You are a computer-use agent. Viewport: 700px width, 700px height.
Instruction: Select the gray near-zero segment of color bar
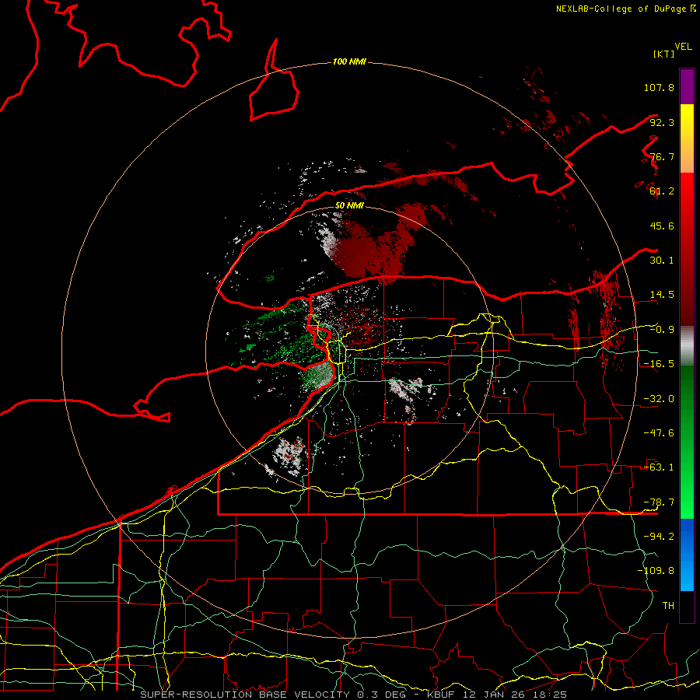point(687,345)
